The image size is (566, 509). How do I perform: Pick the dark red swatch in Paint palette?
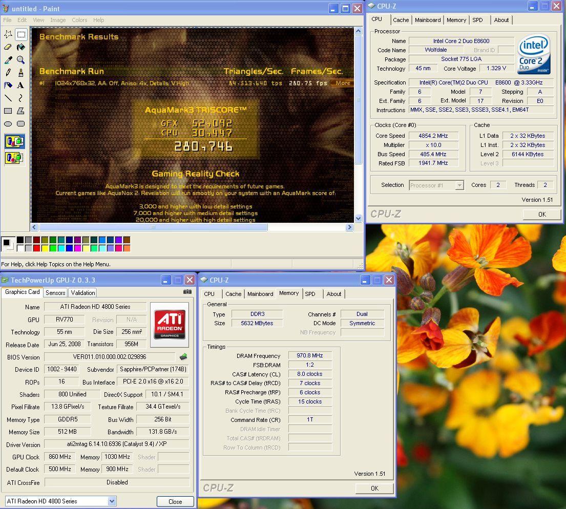(36, 240)
